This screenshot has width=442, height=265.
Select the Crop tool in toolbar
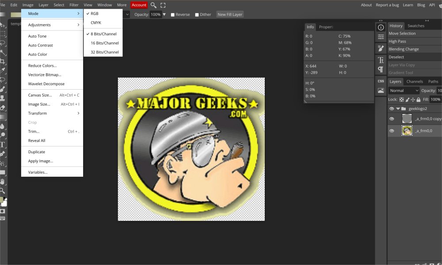click(3, 61)
